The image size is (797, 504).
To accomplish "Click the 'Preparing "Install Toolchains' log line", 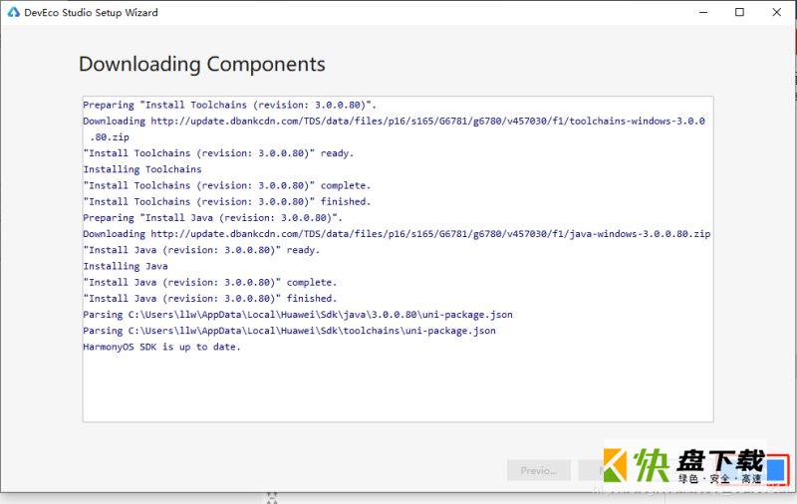I will pos(230,105).
